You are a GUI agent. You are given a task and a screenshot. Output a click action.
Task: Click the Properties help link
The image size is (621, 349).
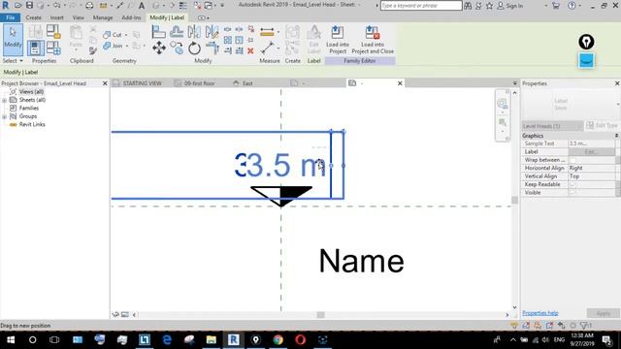pyautogui.click(x=540, y=313)
